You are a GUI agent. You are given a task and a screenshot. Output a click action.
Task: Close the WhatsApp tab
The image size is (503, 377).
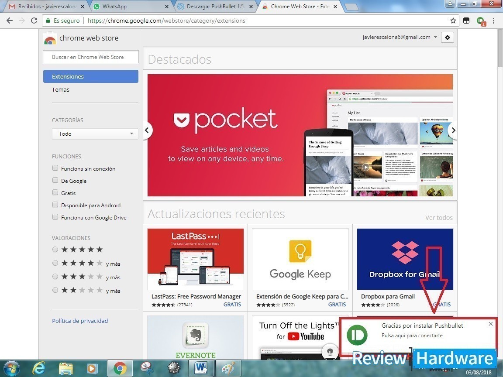[x=167, y=7]
